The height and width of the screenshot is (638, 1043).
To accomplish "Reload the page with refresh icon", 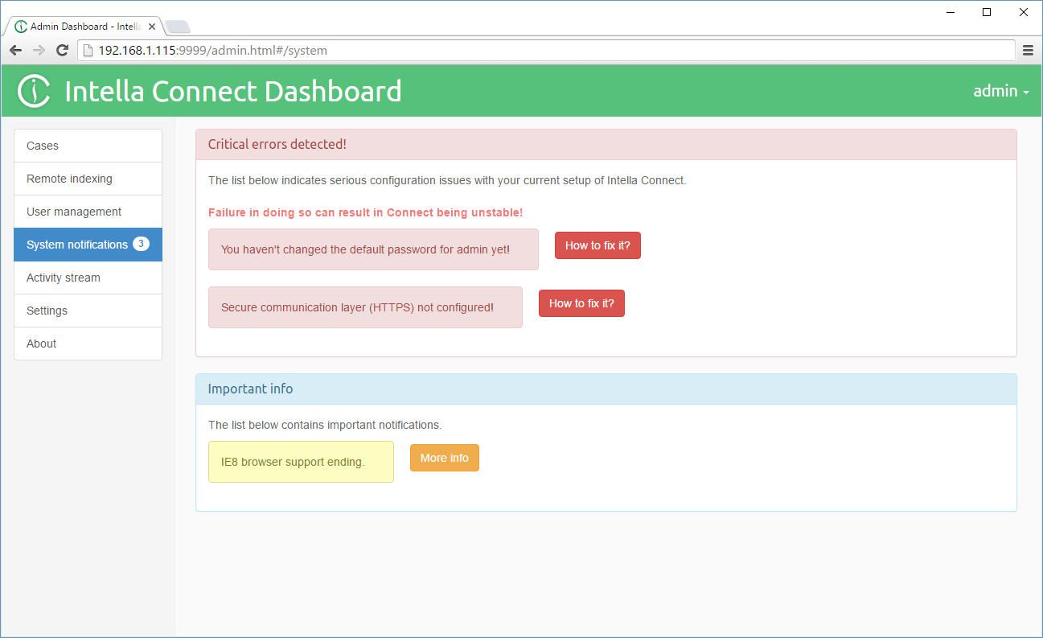I will tap(62, 51).
